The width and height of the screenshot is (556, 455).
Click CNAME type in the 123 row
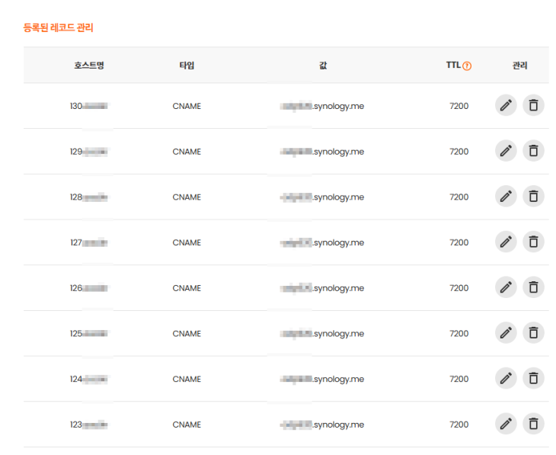coord(187,425)
